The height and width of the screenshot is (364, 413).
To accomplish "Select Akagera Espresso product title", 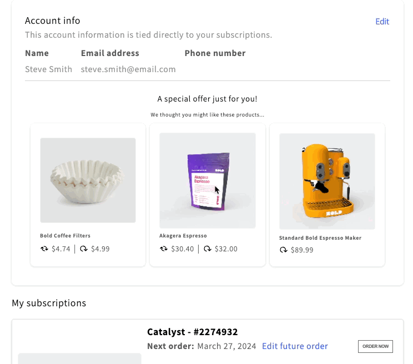I will point(183,236).
